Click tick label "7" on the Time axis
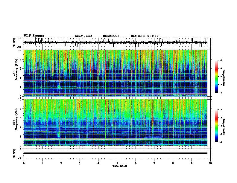The height and width of the screenshot is (183, 237). tap(154, 163)
